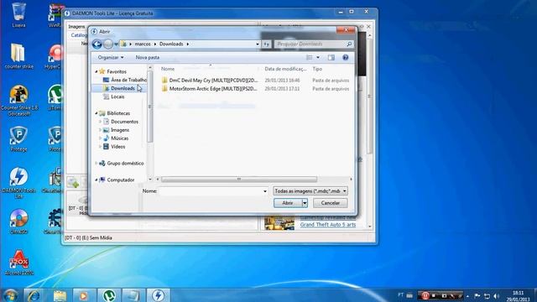Open the taskbar clock showing 18:11

pos(518,296)
